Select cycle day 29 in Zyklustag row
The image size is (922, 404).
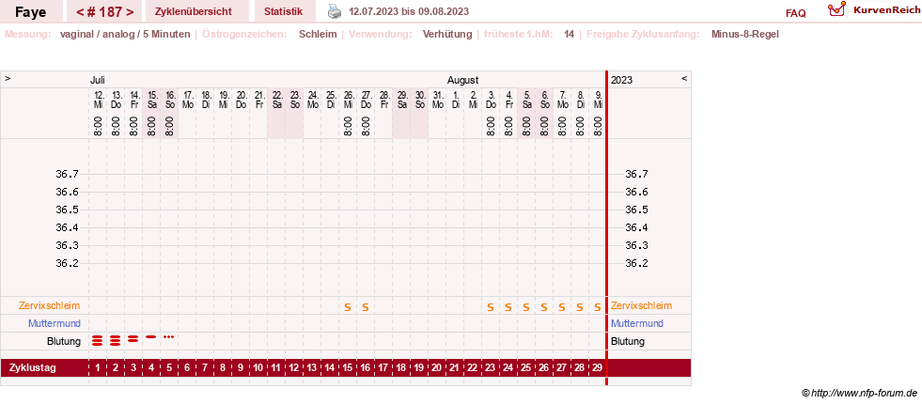pos(598,368)
